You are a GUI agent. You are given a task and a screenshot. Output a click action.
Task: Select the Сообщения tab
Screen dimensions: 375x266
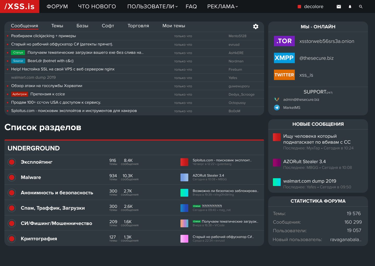pos(24,26)
